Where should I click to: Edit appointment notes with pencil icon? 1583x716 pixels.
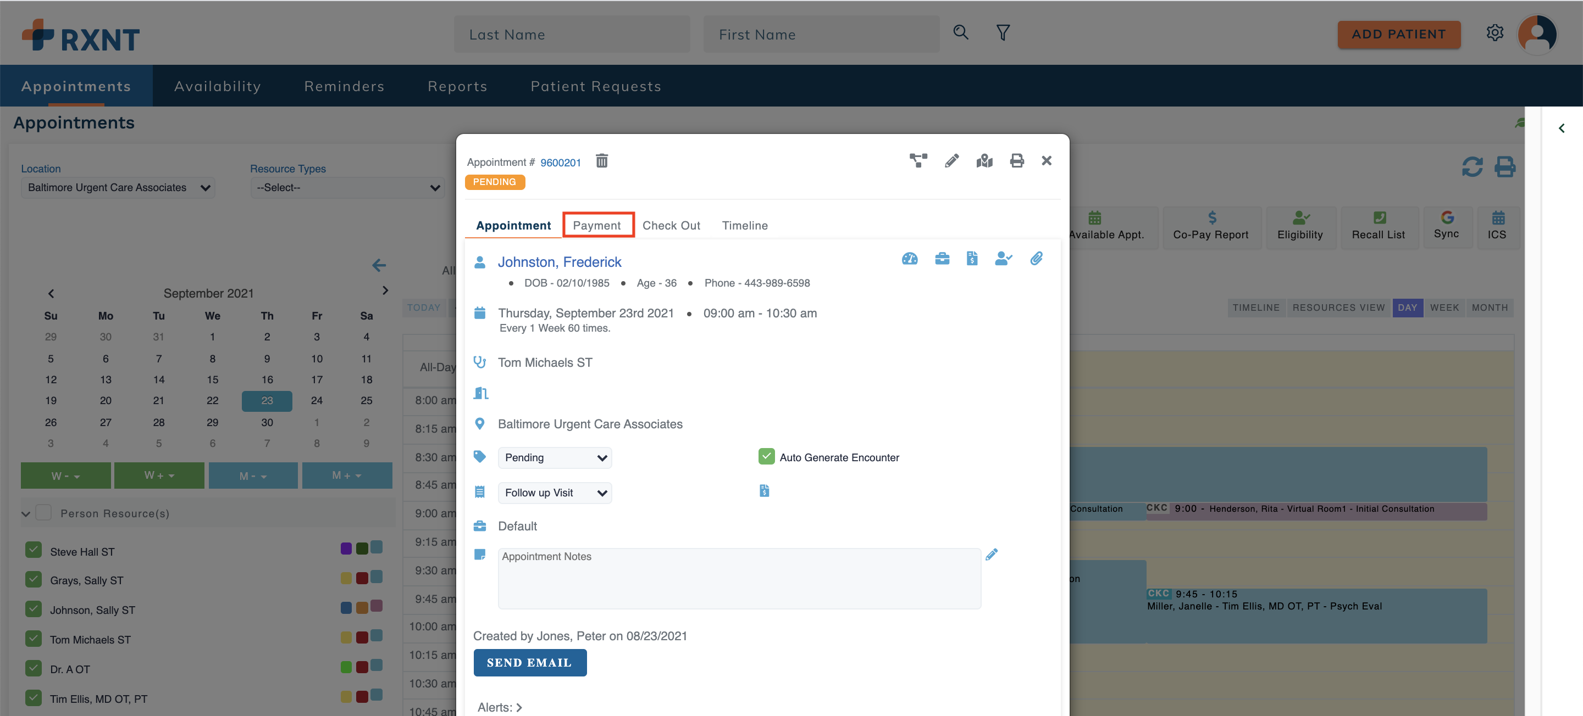click(x=991, y=555)
